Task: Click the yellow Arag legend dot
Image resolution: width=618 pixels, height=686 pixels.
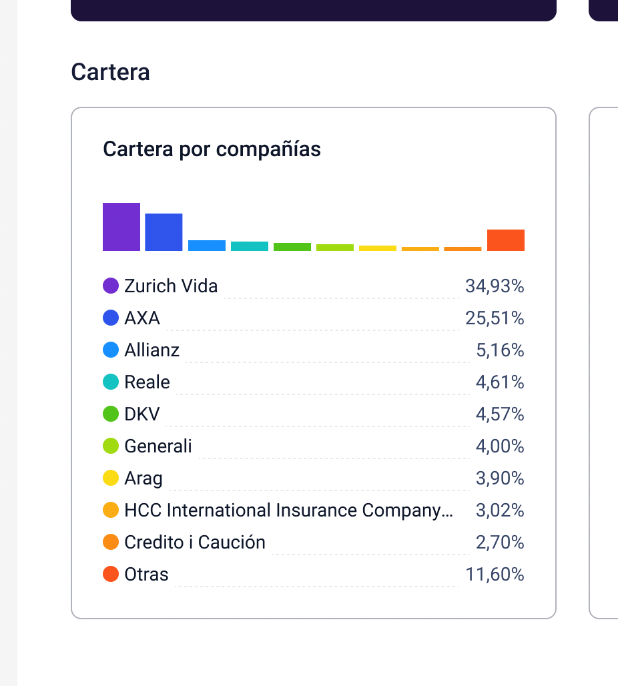Action: click(x=111, y=478)
